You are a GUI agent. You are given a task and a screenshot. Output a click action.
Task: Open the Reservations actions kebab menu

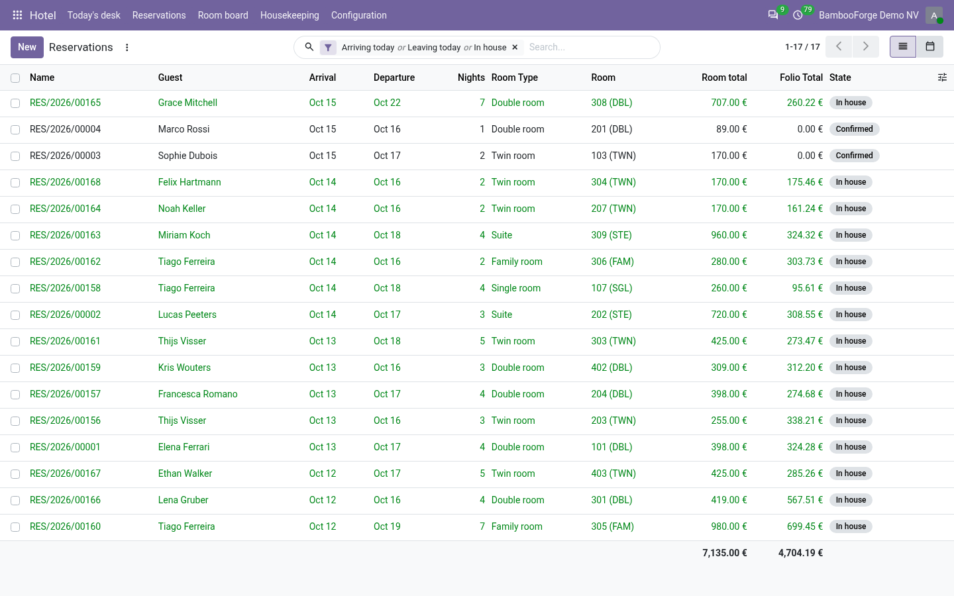(127, 47)
